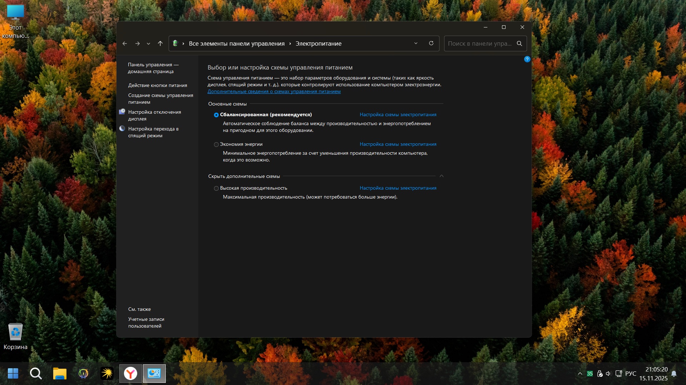The width and height of the screenshot is (686, 385).
Task: Select the Сбалансированная power plan
Action: pyautogui.click(x=216, y=115)
